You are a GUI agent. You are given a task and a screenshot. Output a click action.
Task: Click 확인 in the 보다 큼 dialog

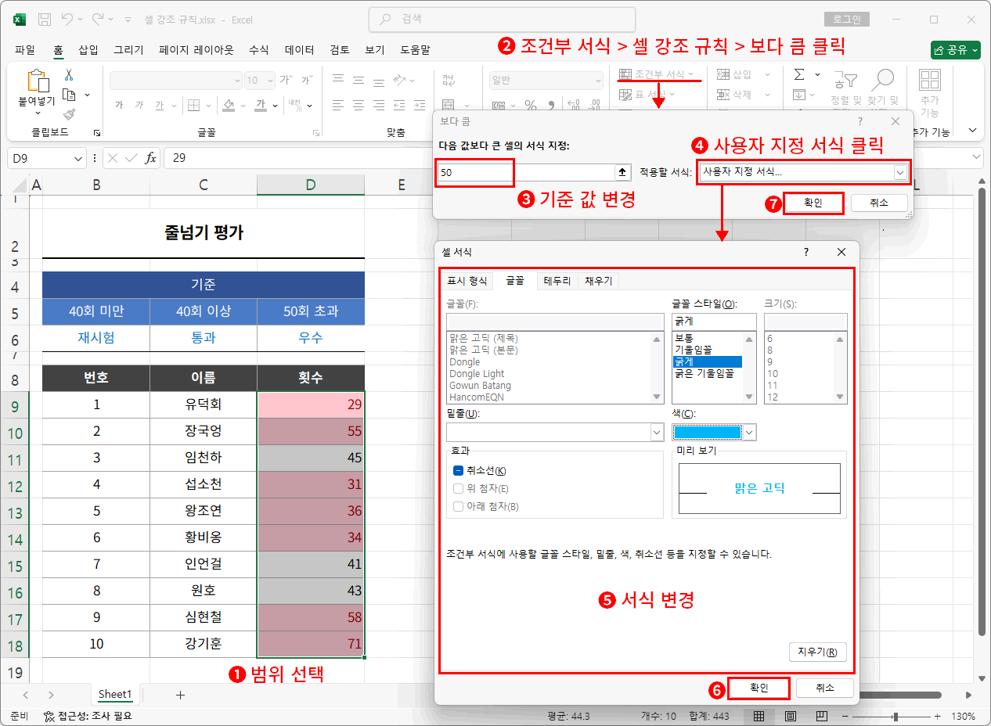click(813, 203)
